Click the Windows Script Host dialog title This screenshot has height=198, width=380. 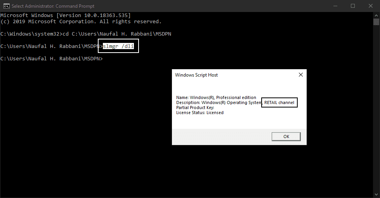pos(196,75)
